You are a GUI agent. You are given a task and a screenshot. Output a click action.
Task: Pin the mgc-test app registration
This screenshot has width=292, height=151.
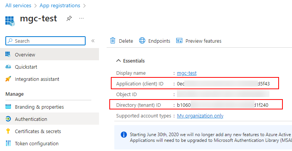pos(69,18)
